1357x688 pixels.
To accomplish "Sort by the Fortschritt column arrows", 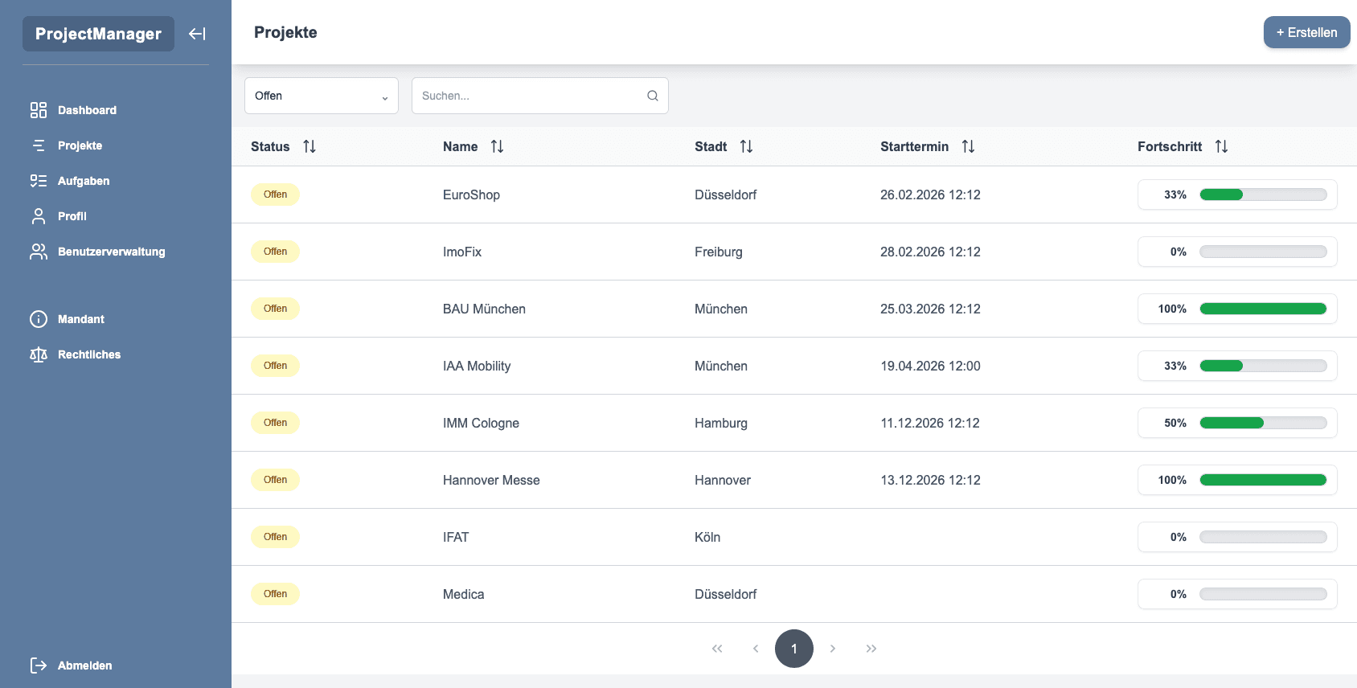I will pos(1222,146).
